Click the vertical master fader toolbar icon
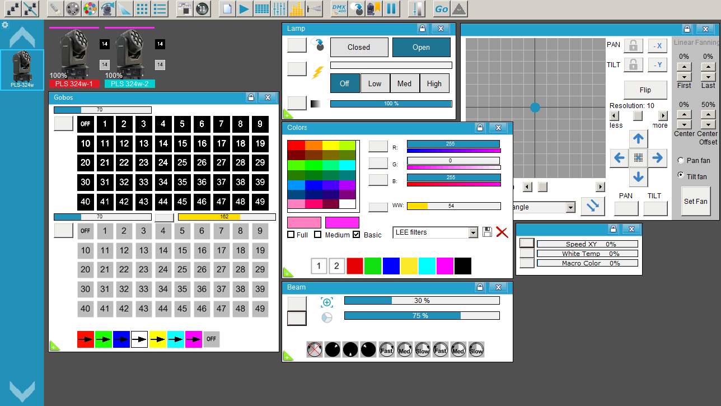This screenshot has width=721, height=406. click(416, 9)
